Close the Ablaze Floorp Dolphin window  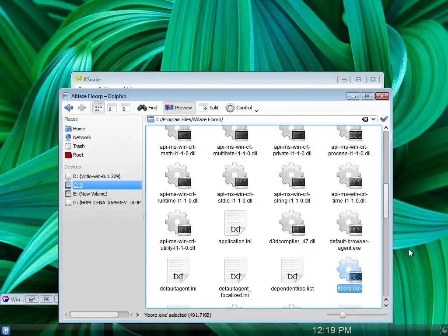coord(382,96)
